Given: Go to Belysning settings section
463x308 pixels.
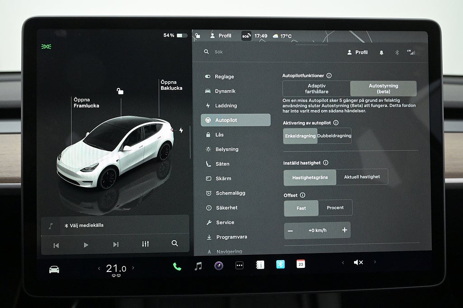Looking at the screenshot, I should 227,149.
